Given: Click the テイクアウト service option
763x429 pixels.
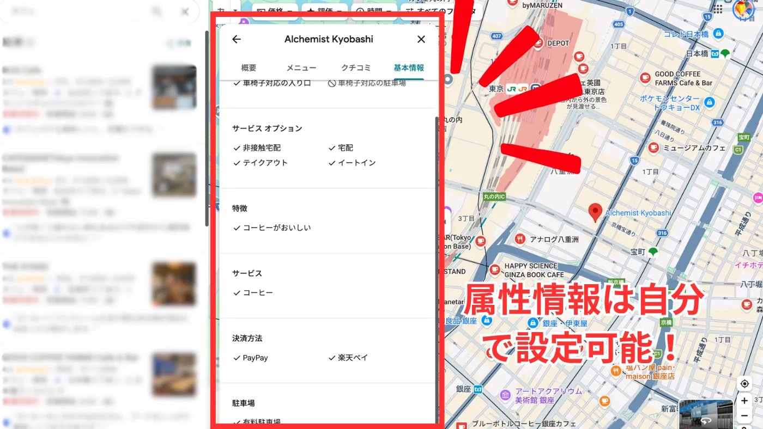Looking at the screenshot, I should (260, 163).
